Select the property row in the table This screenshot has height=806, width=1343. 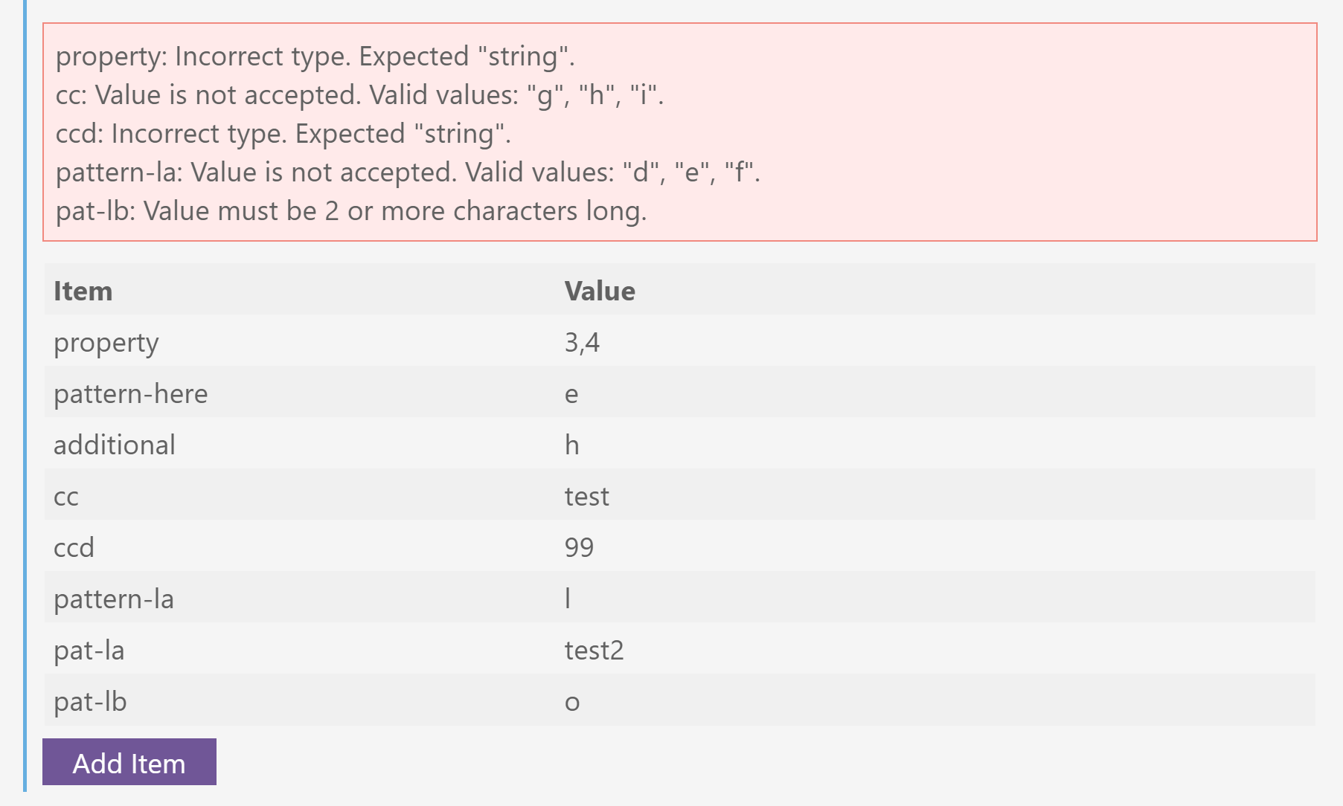point(106,342)
